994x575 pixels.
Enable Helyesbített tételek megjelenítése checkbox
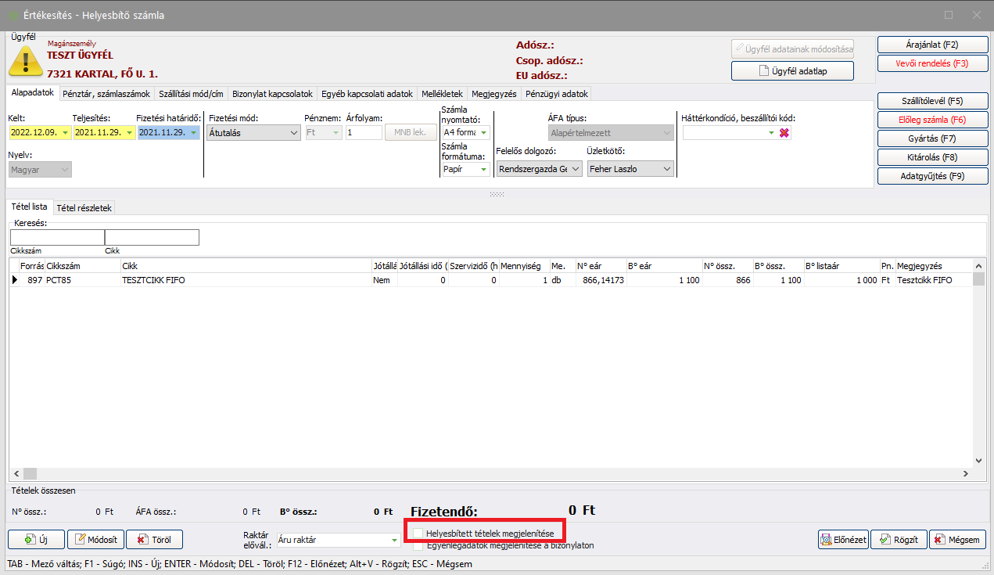(418, 534)
